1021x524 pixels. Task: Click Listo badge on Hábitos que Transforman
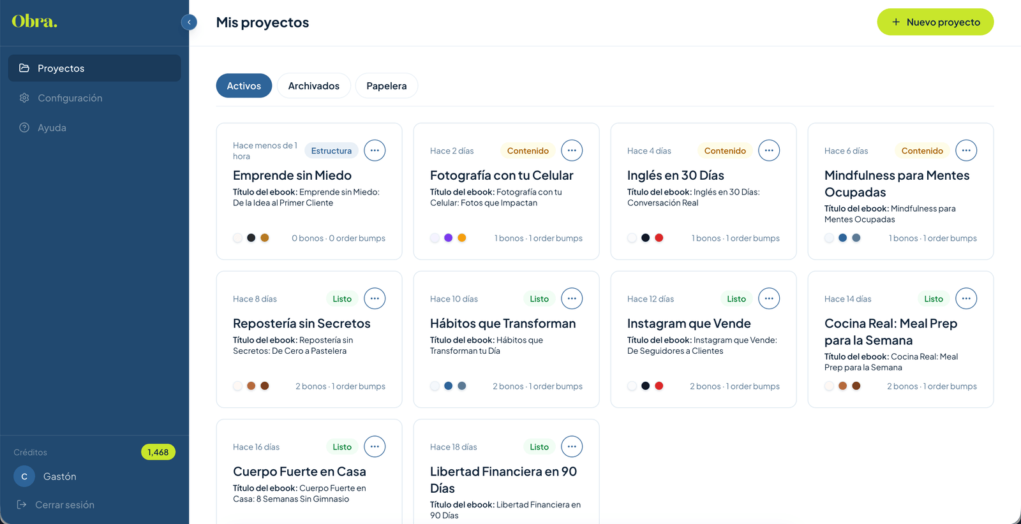[539, 298]
